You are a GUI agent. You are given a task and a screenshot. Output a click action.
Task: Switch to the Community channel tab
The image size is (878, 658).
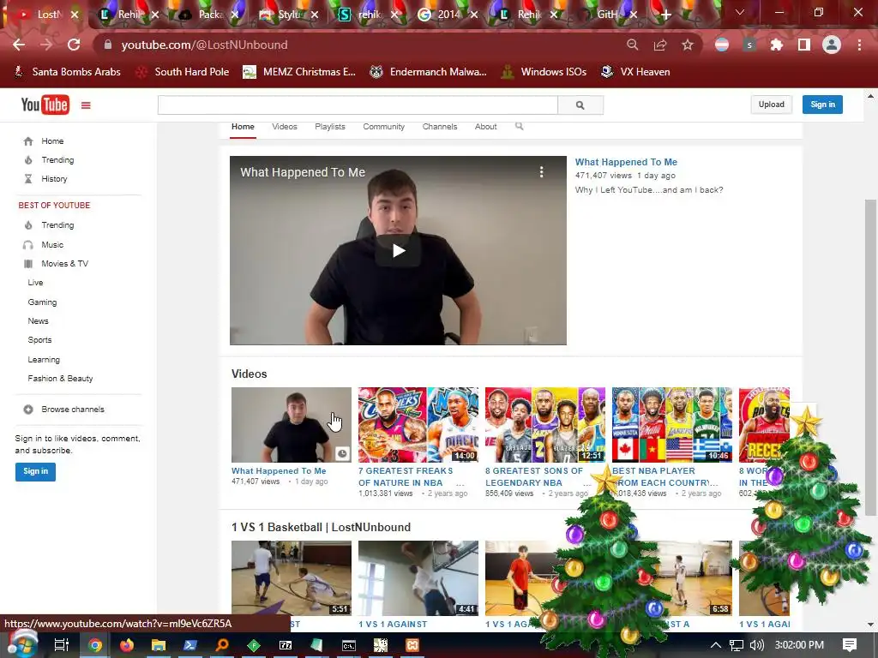[383, 127]
